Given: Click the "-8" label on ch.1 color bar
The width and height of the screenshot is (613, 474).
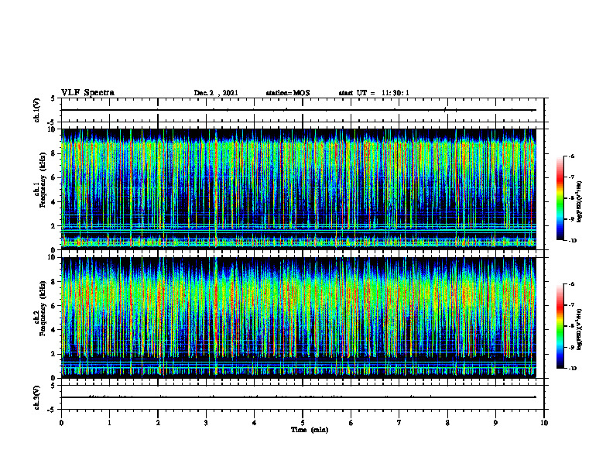Looking at the screenshot, I should point(571,198).
